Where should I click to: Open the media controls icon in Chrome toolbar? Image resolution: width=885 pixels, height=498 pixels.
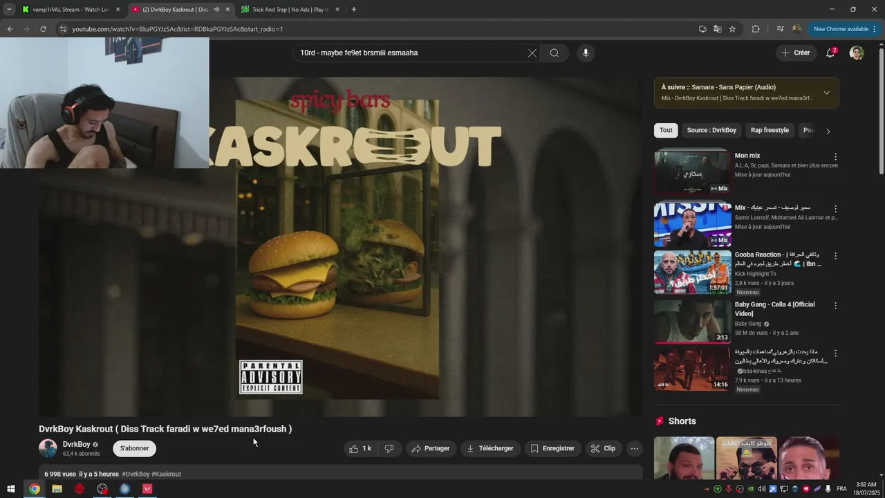pyautogui.click(x=781, y=29)
